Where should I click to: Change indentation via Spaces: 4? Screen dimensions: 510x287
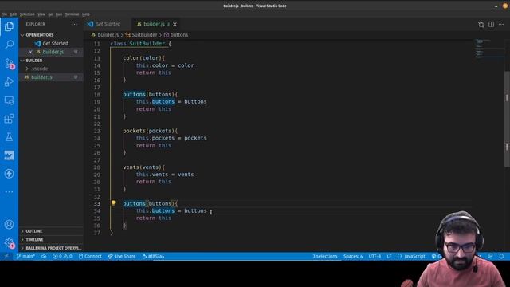click(x=353, y=257)
